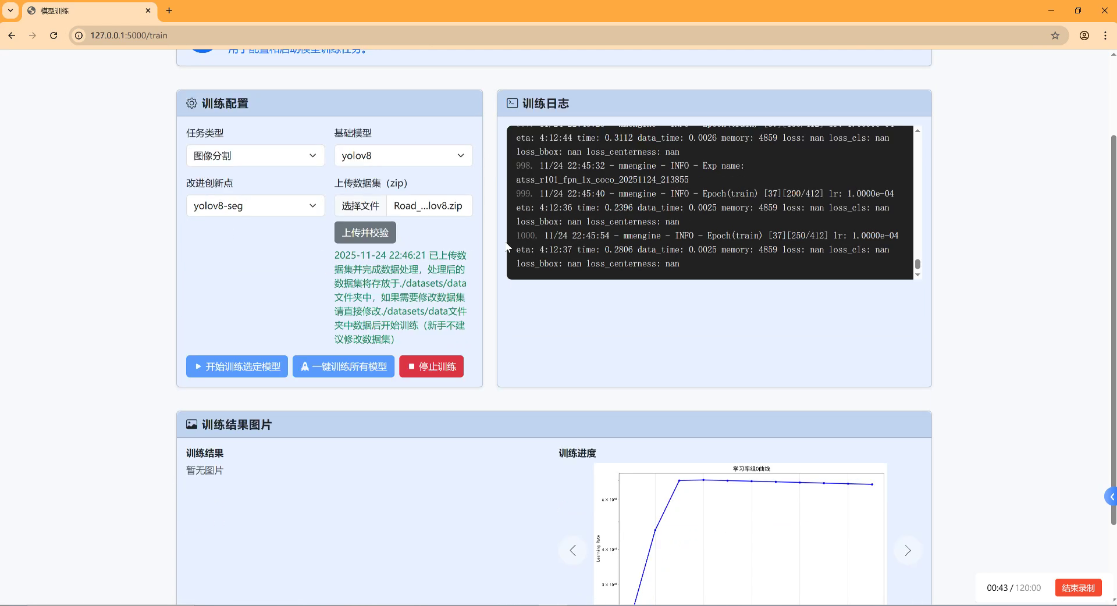
Task: Close the 模型训练 tab
Action: click(x=148, y=10)
